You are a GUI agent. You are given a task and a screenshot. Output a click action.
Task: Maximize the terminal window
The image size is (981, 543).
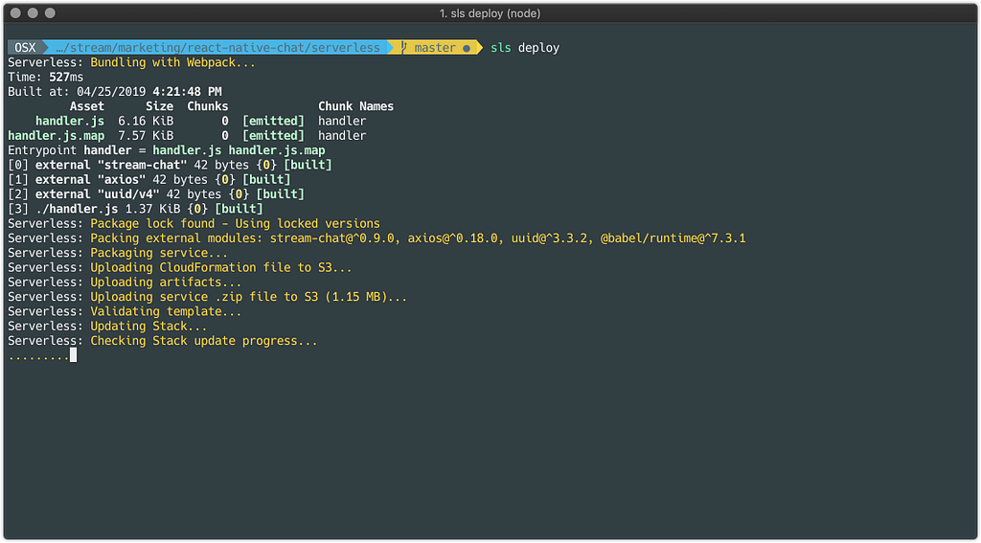click(x=51, y=13)
